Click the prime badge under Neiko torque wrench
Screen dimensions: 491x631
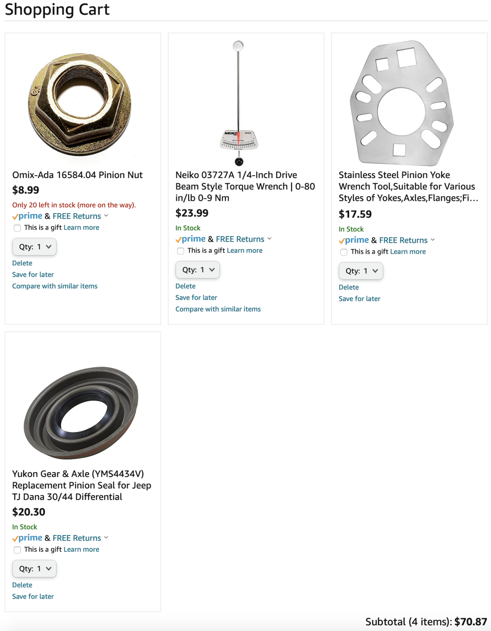(191, 239)
